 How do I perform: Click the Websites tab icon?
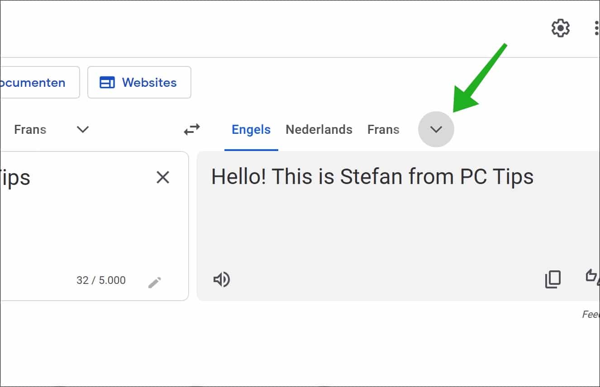[108, 82]
